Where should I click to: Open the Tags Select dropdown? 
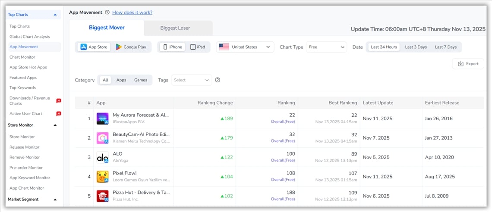(192, 80)
